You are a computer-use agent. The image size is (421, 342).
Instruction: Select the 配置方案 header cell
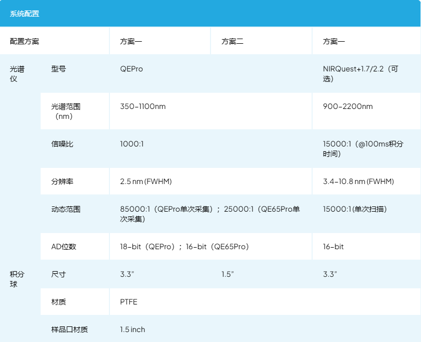click(x=24, y=41)
